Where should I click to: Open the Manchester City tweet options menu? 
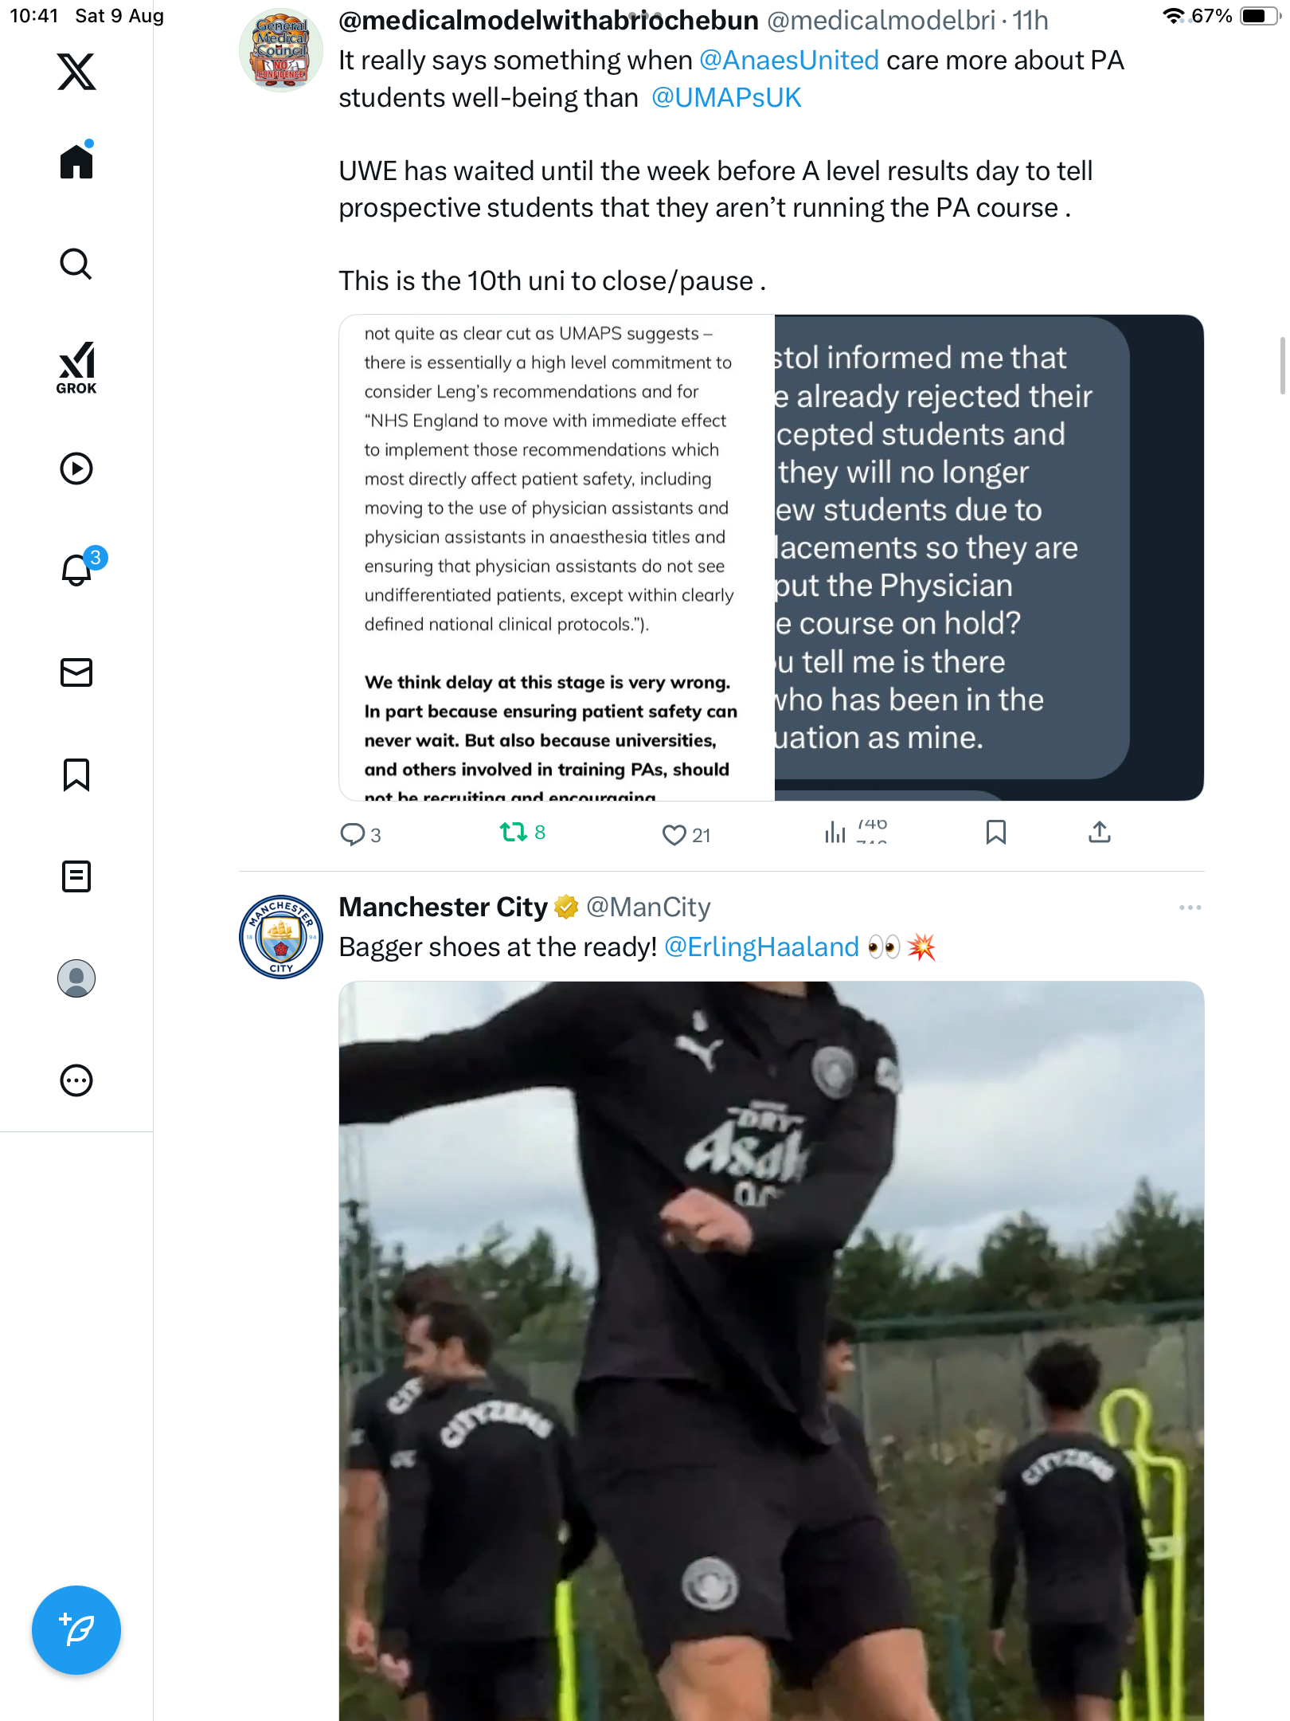[1190, 908]
